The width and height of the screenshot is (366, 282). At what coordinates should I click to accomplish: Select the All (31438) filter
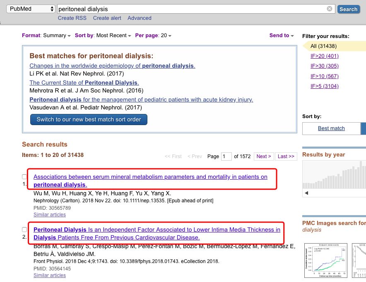coord(323,46)
